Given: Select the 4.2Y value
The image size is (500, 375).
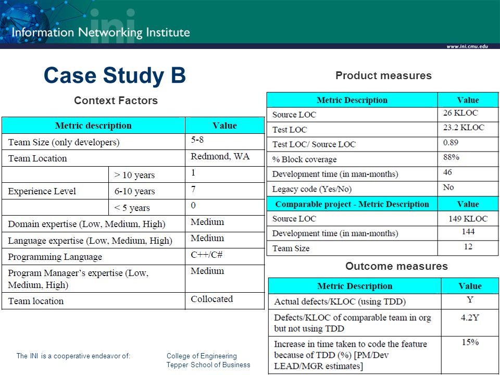Looking at the screenshot, I should pyautogui.click(x=470, y=318).
